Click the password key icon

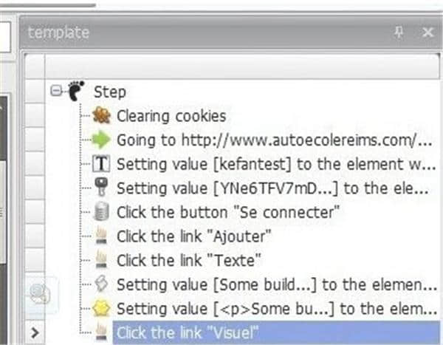[101, 188]
